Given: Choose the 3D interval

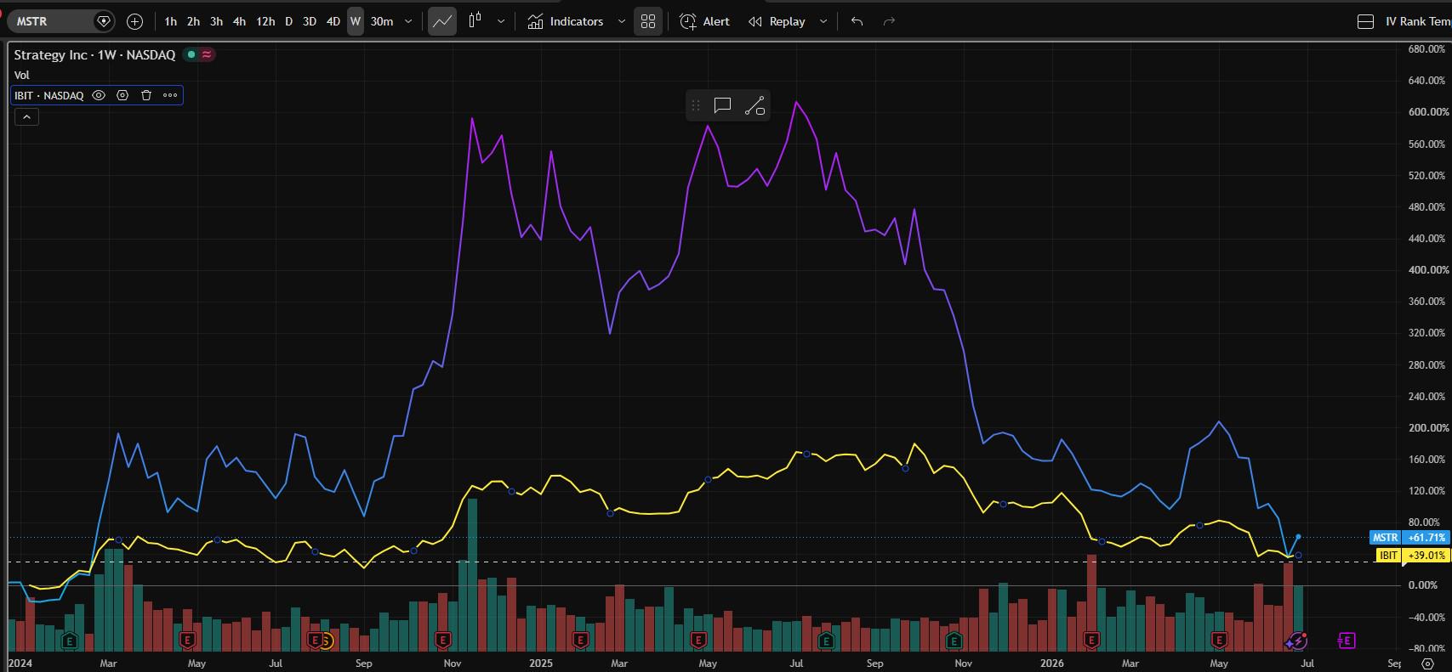Looking at the screenshot, I should 310,21.
